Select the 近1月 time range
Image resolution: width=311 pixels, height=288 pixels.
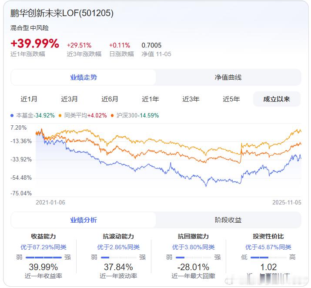pyautogui.click(x=29, y=99)
